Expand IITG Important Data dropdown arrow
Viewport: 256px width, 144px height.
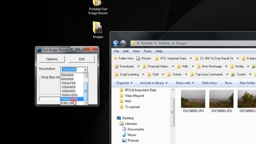coord(190,58)
